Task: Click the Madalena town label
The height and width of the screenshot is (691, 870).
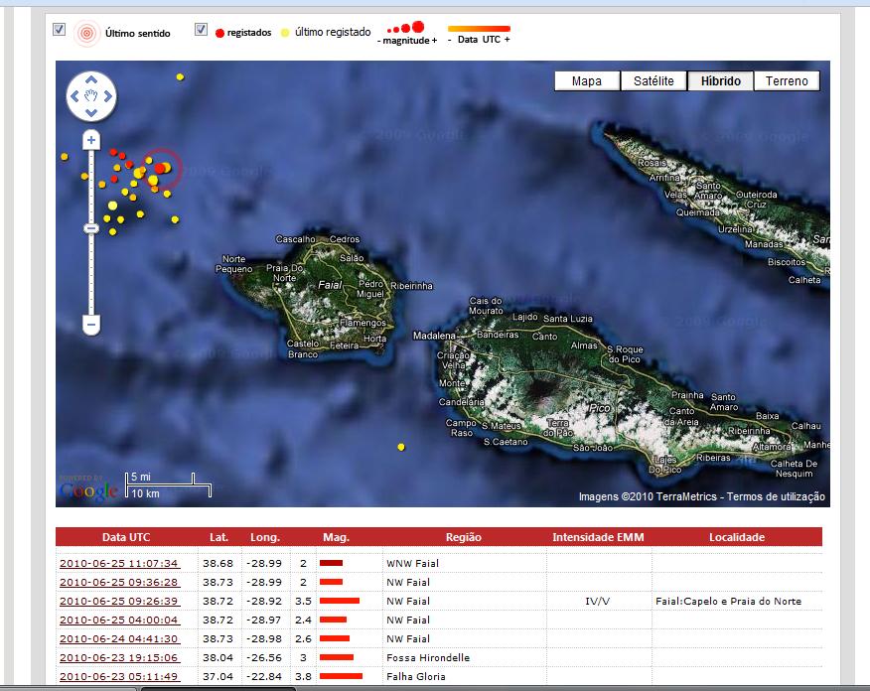Action: (x=434, y=336)
